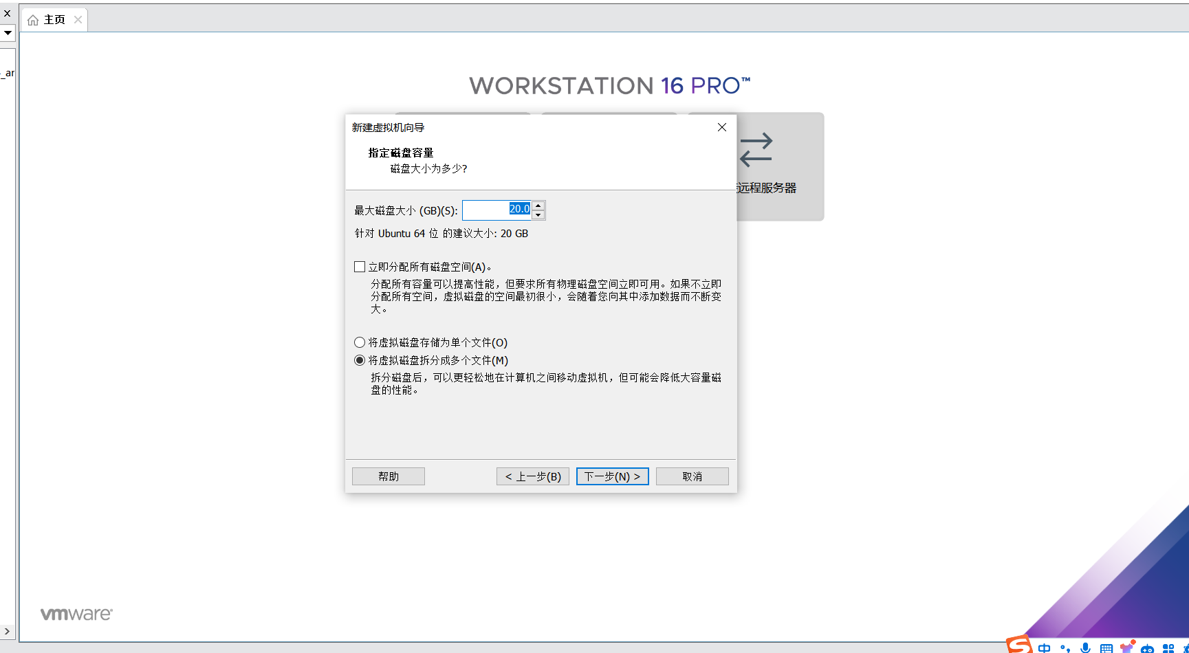Viewport: 1189px width, 653px height.
Task: Click the 帮助 button
Action: click(389, 476)
